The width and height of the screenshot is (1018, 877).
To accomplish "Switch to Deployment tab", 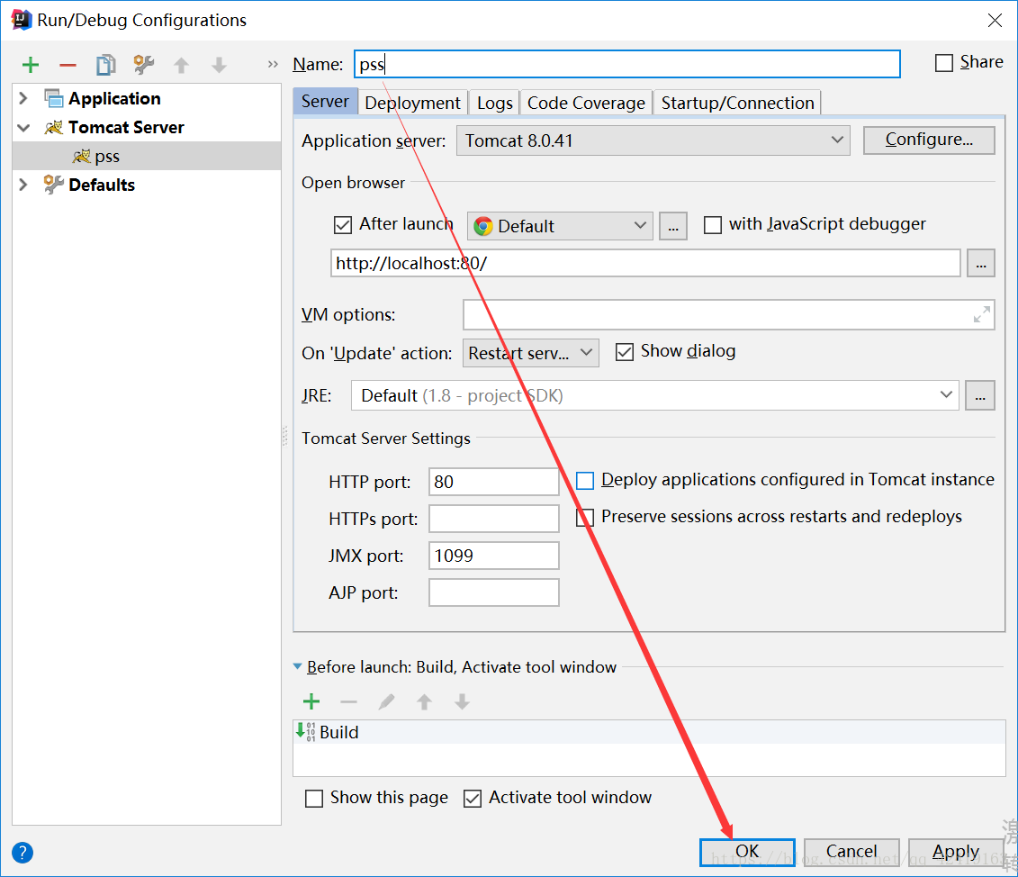I will 412,103.
